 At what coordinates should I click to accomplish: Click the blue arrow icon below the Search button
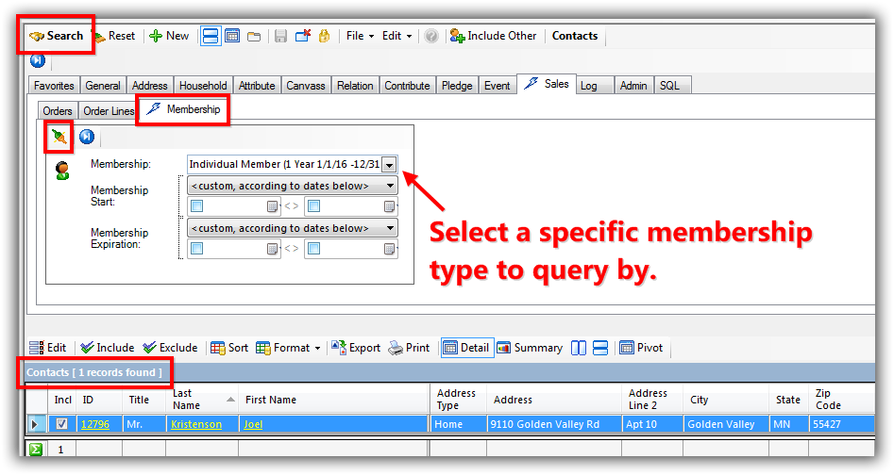click(37, 60)
